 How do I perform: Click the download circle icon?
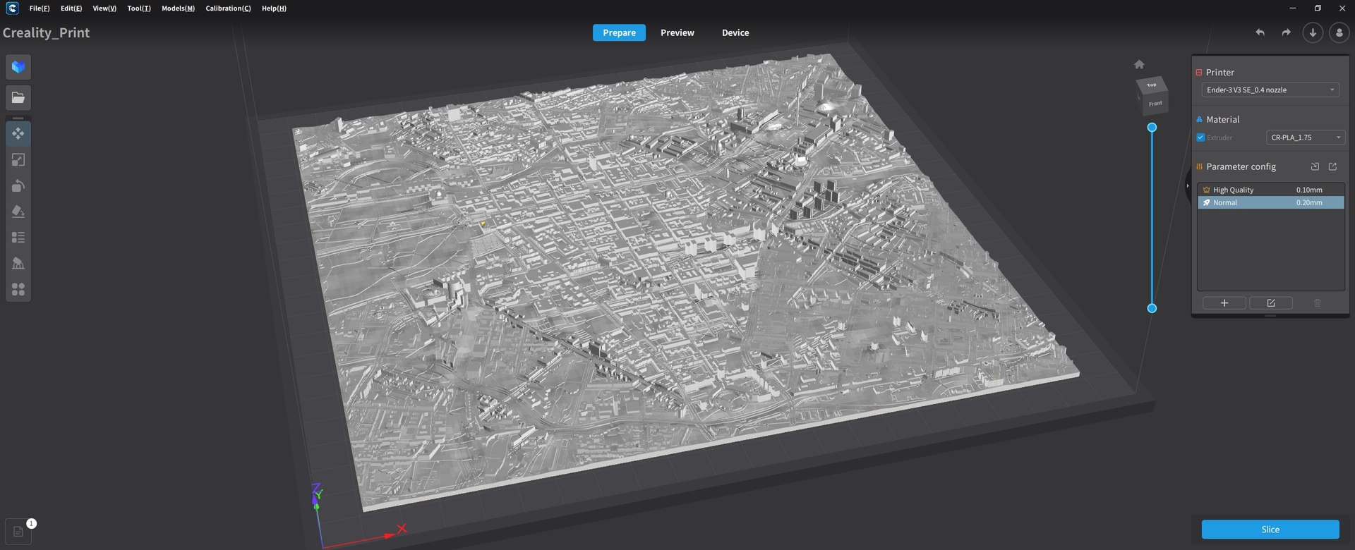[1313, 32]
